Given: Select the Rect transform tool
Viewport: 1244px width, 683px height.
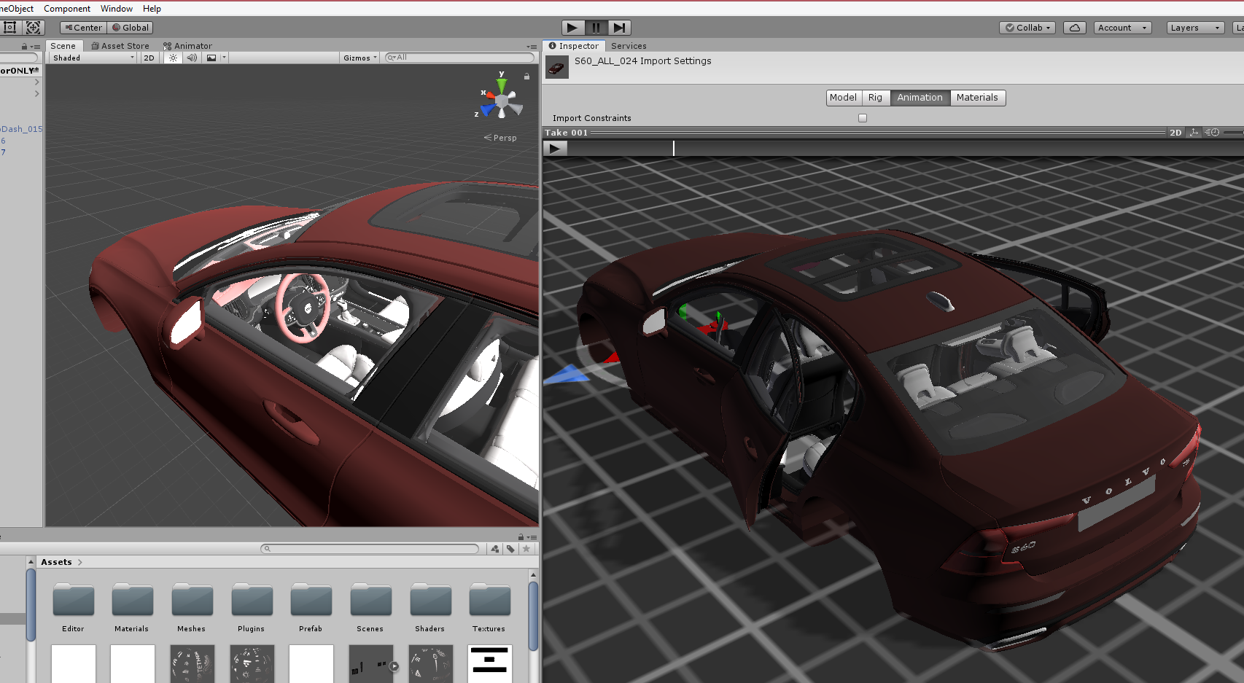Looking at the screenshot, I should coord(10,28).
